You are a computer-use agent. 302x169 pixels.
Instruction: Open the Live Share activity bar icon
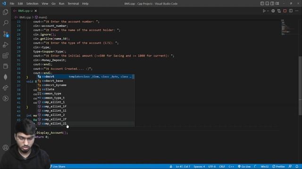pyautogui.click(x=5, y=88)
